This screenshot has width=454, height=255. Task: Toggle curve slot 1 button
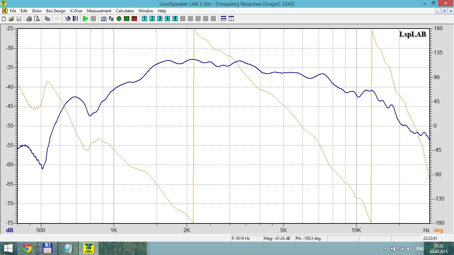[x=144, y=19]
